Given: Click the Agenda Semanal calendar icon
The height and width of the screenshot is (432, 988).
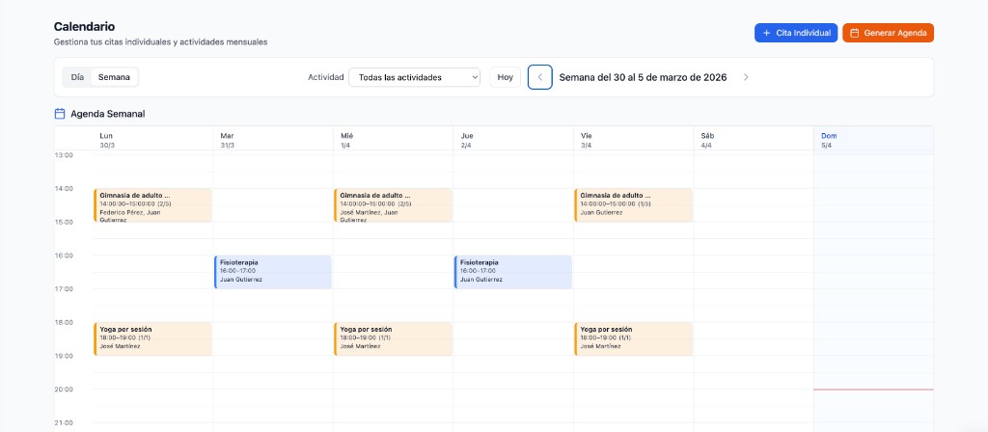Looking at the screenshot, I should coord(60,114).
